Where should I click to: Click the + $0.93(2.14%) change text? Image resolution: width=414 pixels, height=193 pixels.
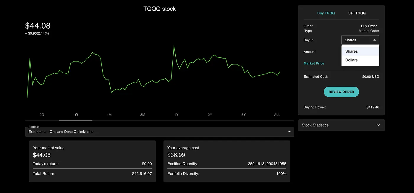pyautogui.click(x=37, y=33)
